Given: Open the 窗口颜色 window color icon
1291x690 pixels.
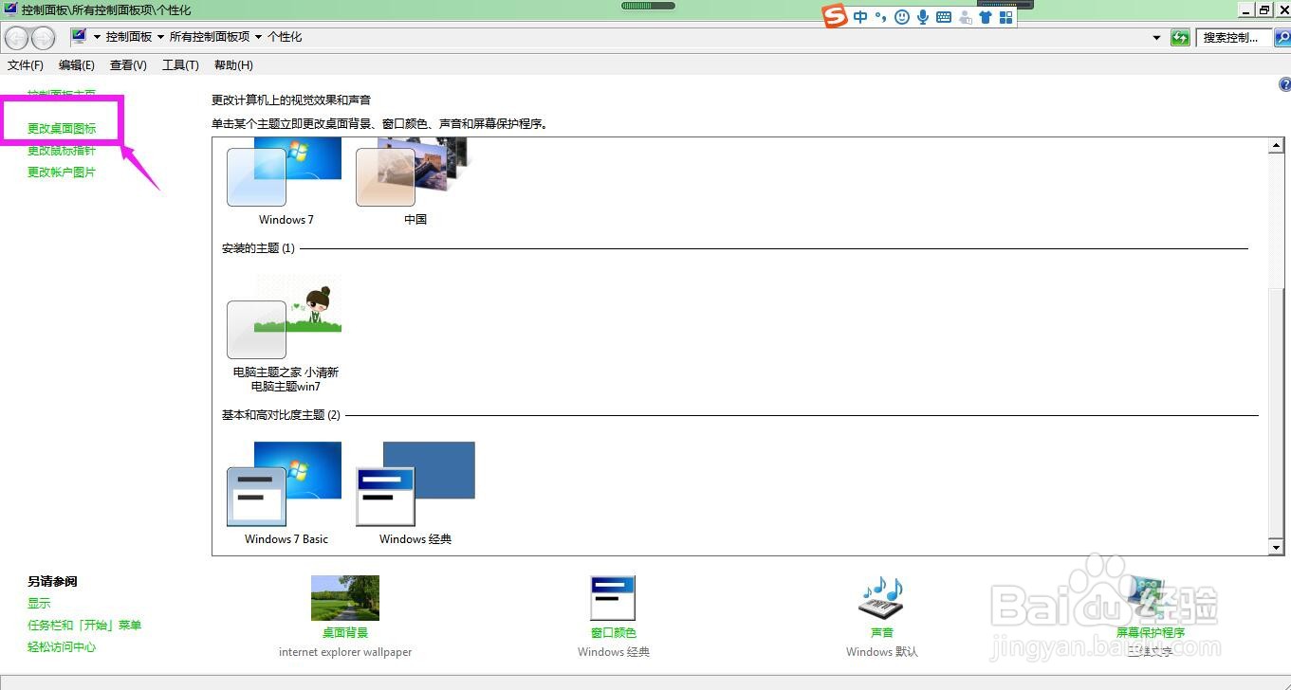Looking at the screenshot, I should coord(613,598).
